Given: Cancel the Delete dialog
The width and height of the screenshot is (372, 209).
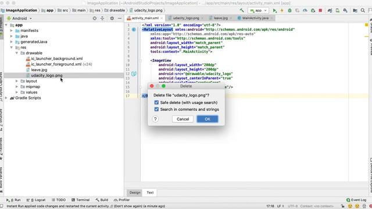Looking at the screenshot, I should pos(183,119).
